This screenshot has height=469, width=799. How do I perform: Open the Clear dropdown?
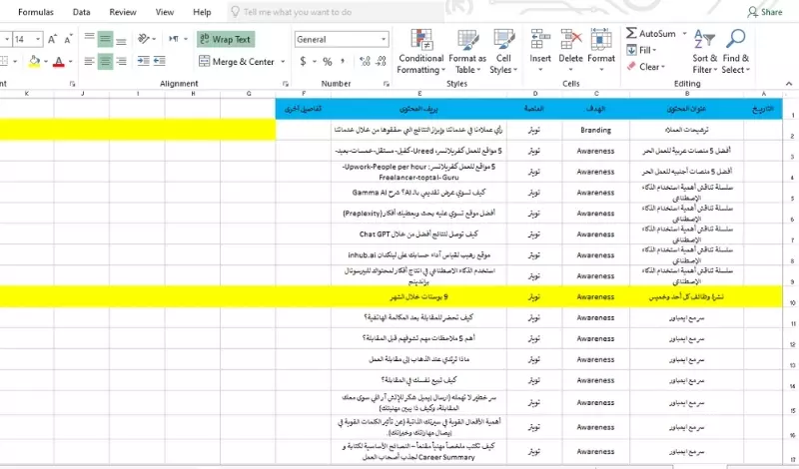click(x=645, y=67)
